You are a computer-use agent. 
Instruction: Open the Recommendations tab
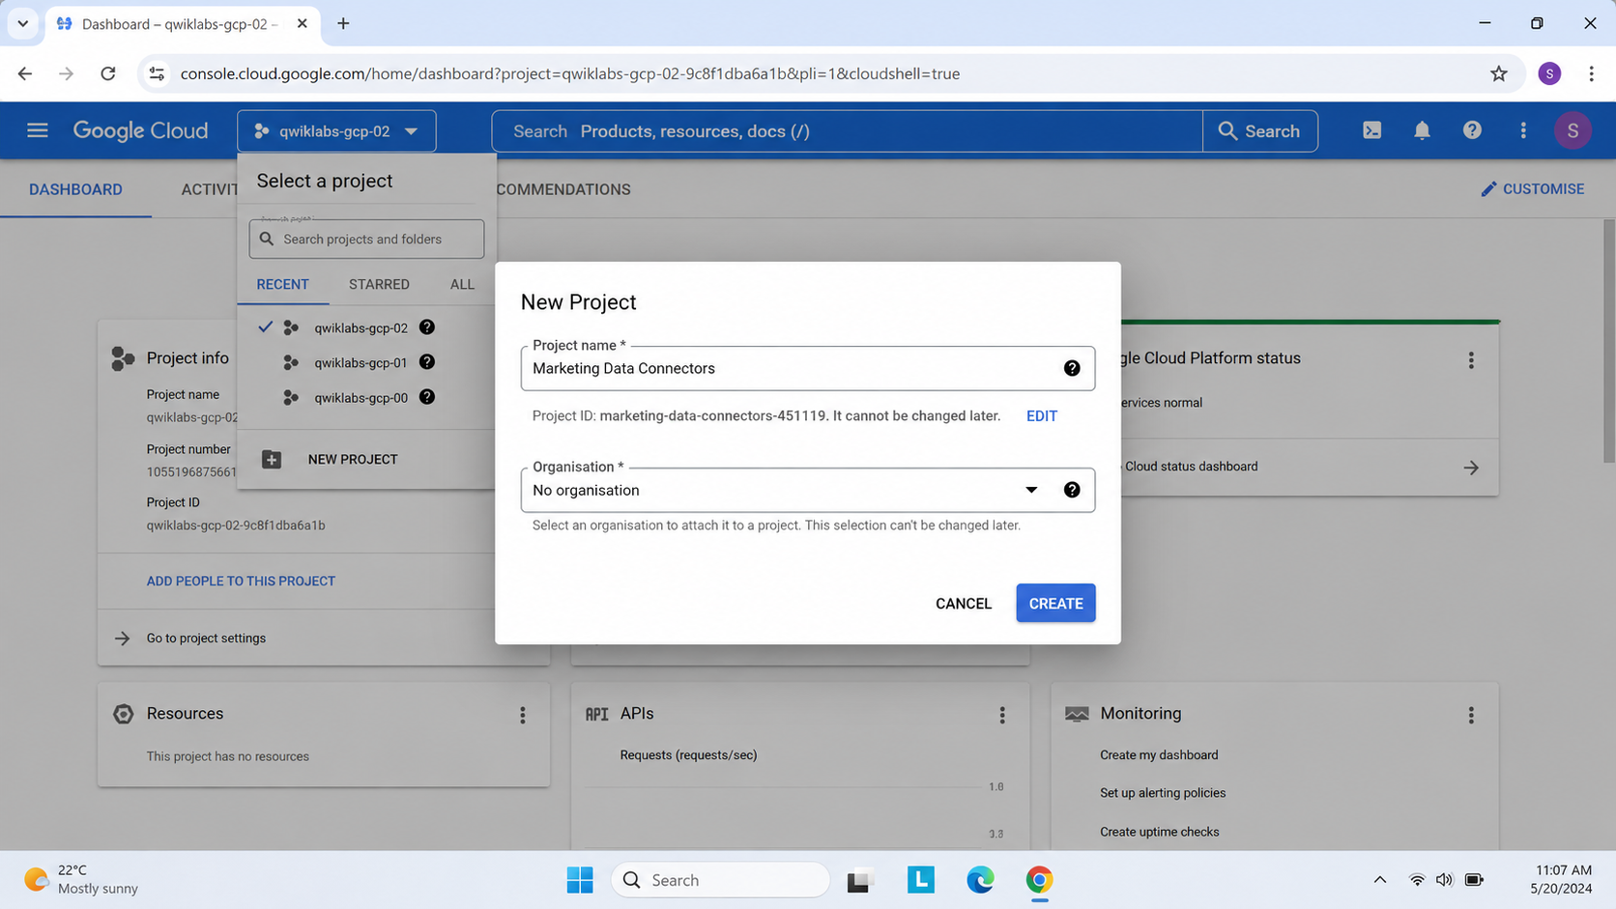click(563, 189)
